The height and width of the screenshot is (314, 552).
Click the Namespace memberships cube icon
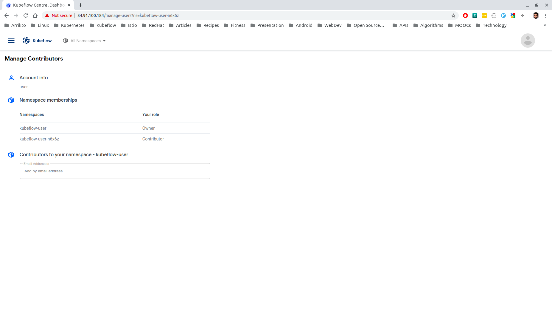coord(11,100)
